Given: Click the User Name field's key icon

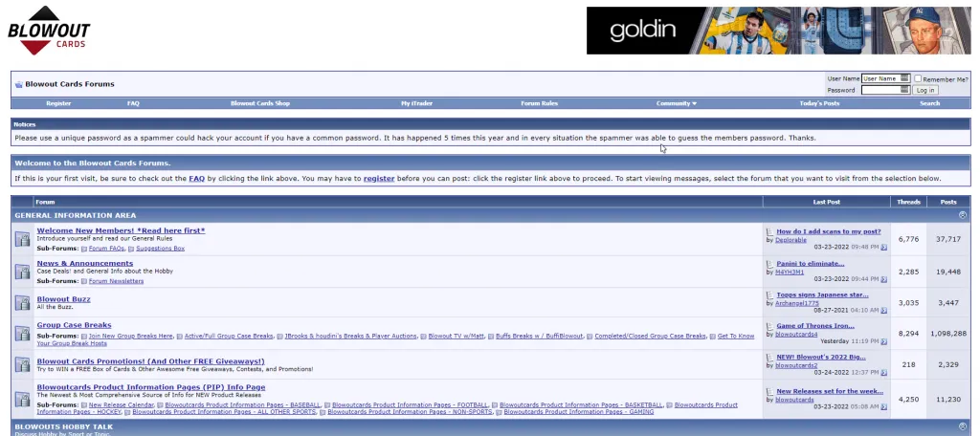Looking at the screenshot, I should [x=904, y=78].
